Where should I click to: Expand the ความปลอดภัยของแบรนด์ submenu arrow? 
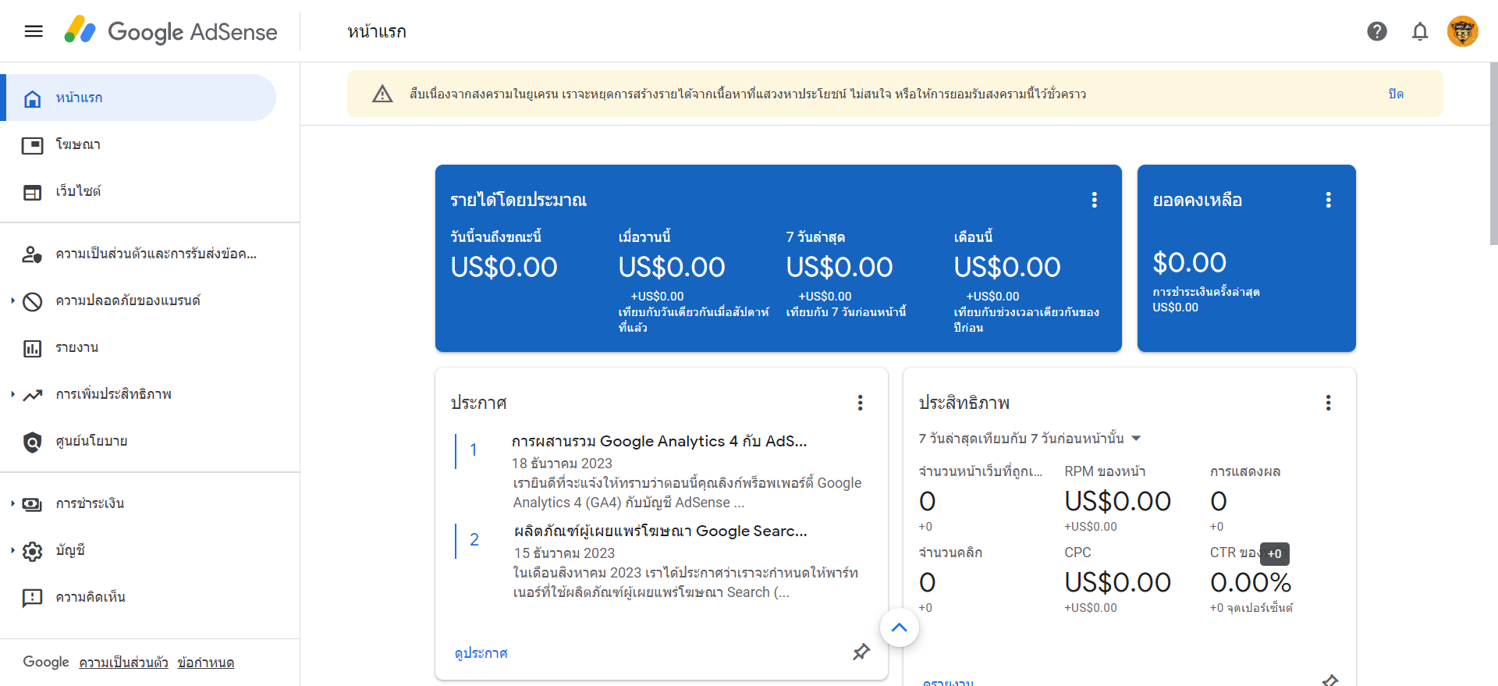click(12, 300)
